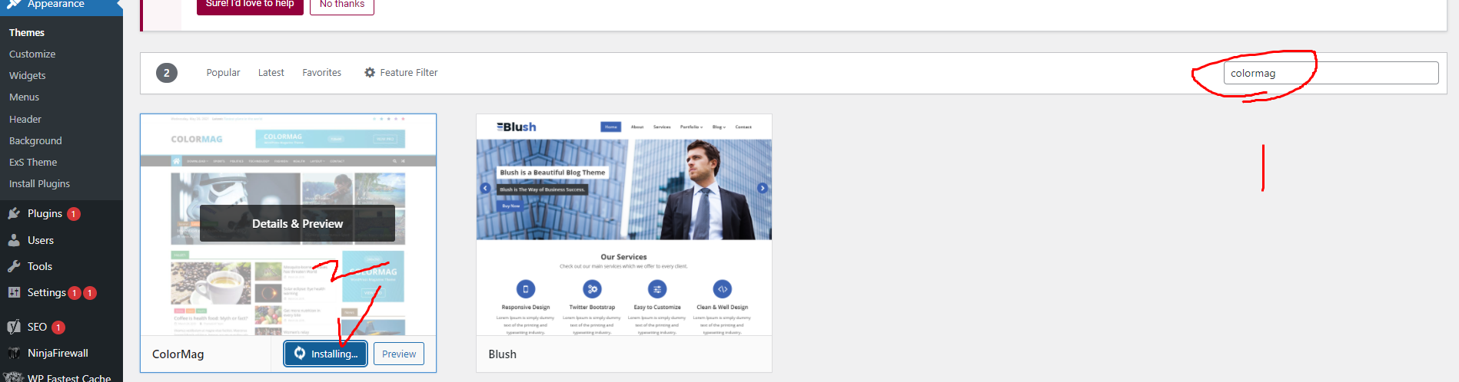Click the No thanks button
This screenshot has height=382, width=1459.
[342, 5]
